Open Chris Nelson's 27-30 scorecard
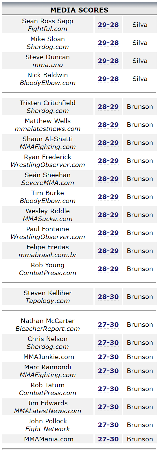 108,343
